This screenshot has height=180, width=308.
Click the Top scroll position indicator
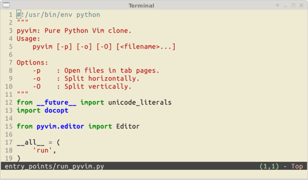297,166
